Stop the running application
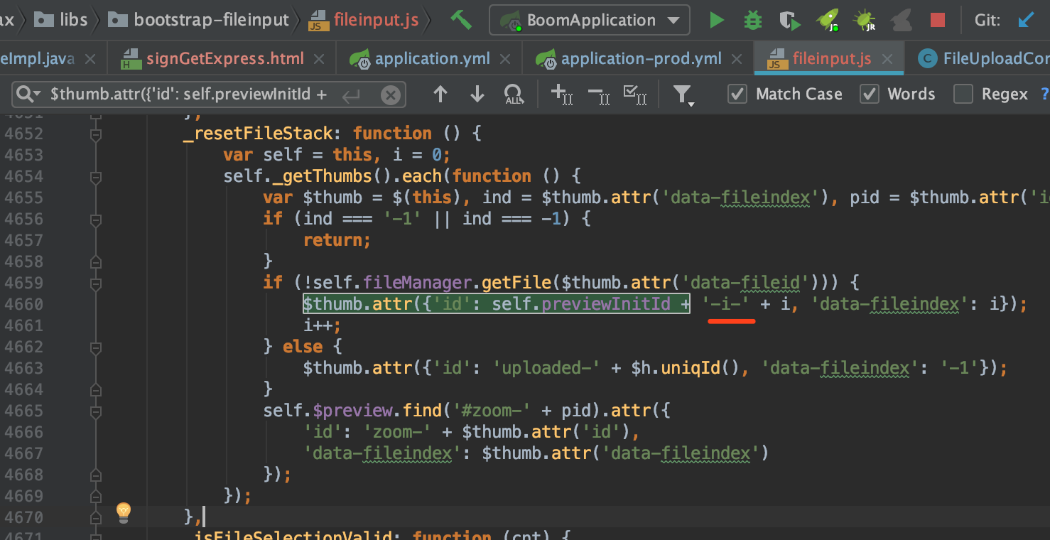 [x=937, y=20]
